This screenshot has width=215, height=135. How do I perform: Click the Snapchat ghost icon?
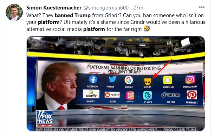click(x=168, y=80)
